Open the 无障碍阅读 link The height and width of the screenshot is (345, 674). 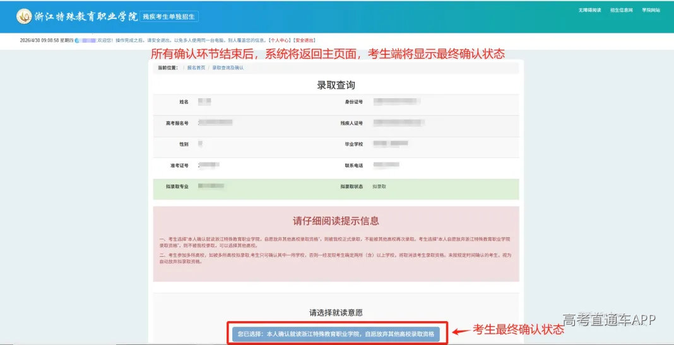click(x=589, y=10)
